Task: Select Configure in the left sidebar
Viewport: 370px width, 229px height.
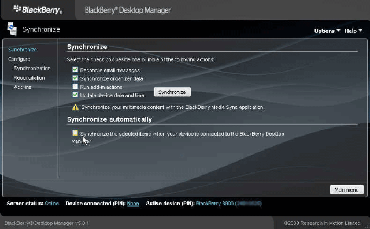Action: (x=19, y=59)
